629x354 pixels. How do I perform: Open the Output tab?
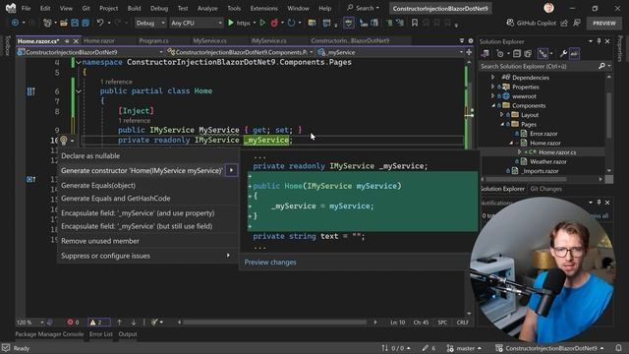point(128,334)
